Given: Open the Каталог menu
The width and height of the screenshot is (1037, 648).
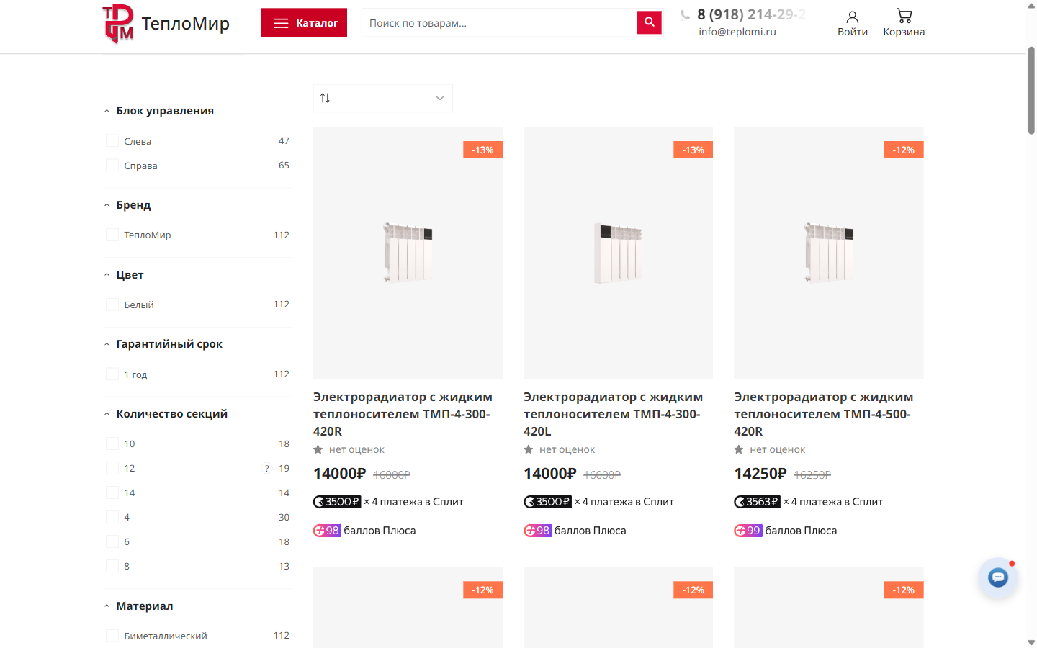Looking at the screenshot, I should [304, 22].
